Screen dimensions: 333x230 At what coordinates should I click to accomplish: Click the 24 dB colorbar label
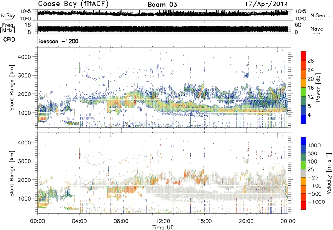point(311,70)
